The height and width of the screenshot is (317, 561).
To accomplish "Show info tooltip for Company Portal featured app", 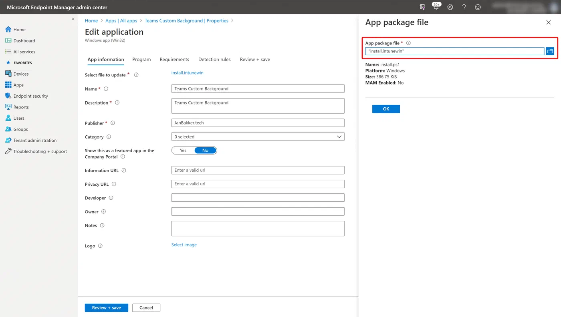I will point(123,157).
